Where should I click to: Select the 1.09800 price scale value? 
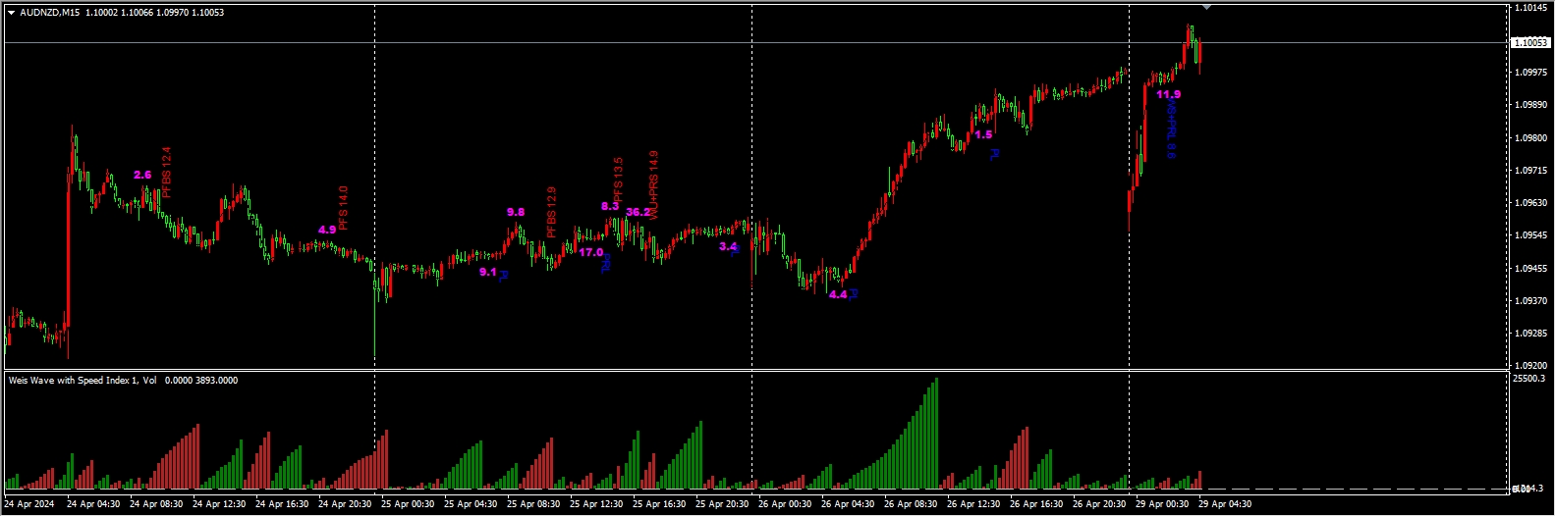click(1531, 138)
